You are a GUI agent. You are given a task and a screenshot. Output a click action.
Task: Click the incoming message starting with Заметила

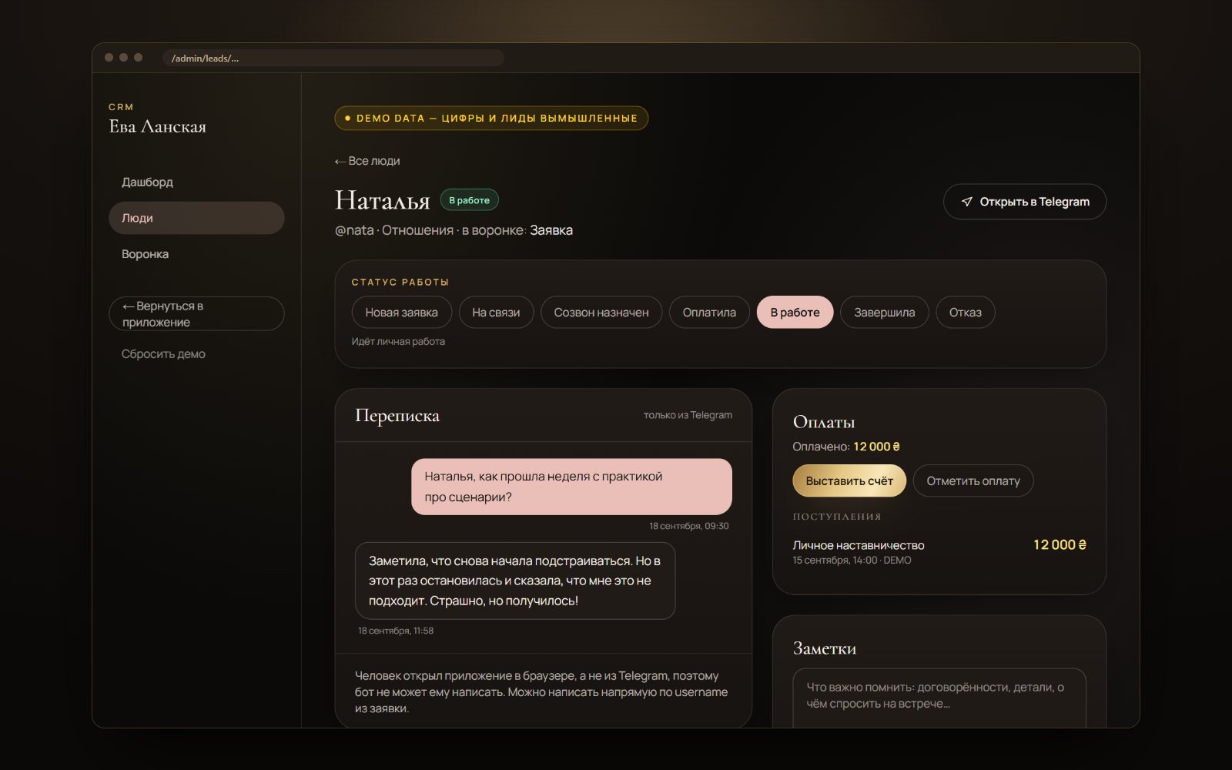click(x=515, y=581)
